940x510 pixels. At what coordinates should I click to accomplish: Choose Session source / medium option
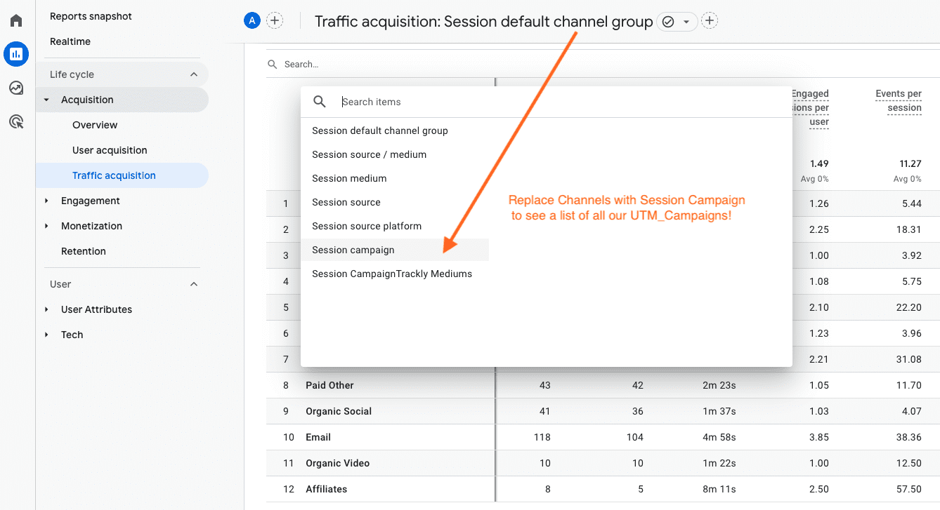point(369,154)
